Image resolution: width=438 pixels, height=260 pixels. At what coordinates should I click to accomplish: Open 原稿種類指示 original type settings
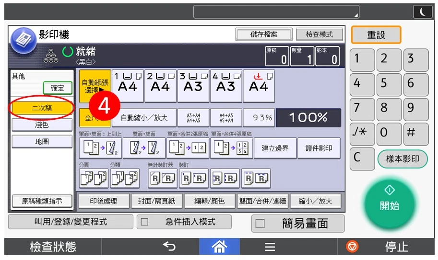42,201
